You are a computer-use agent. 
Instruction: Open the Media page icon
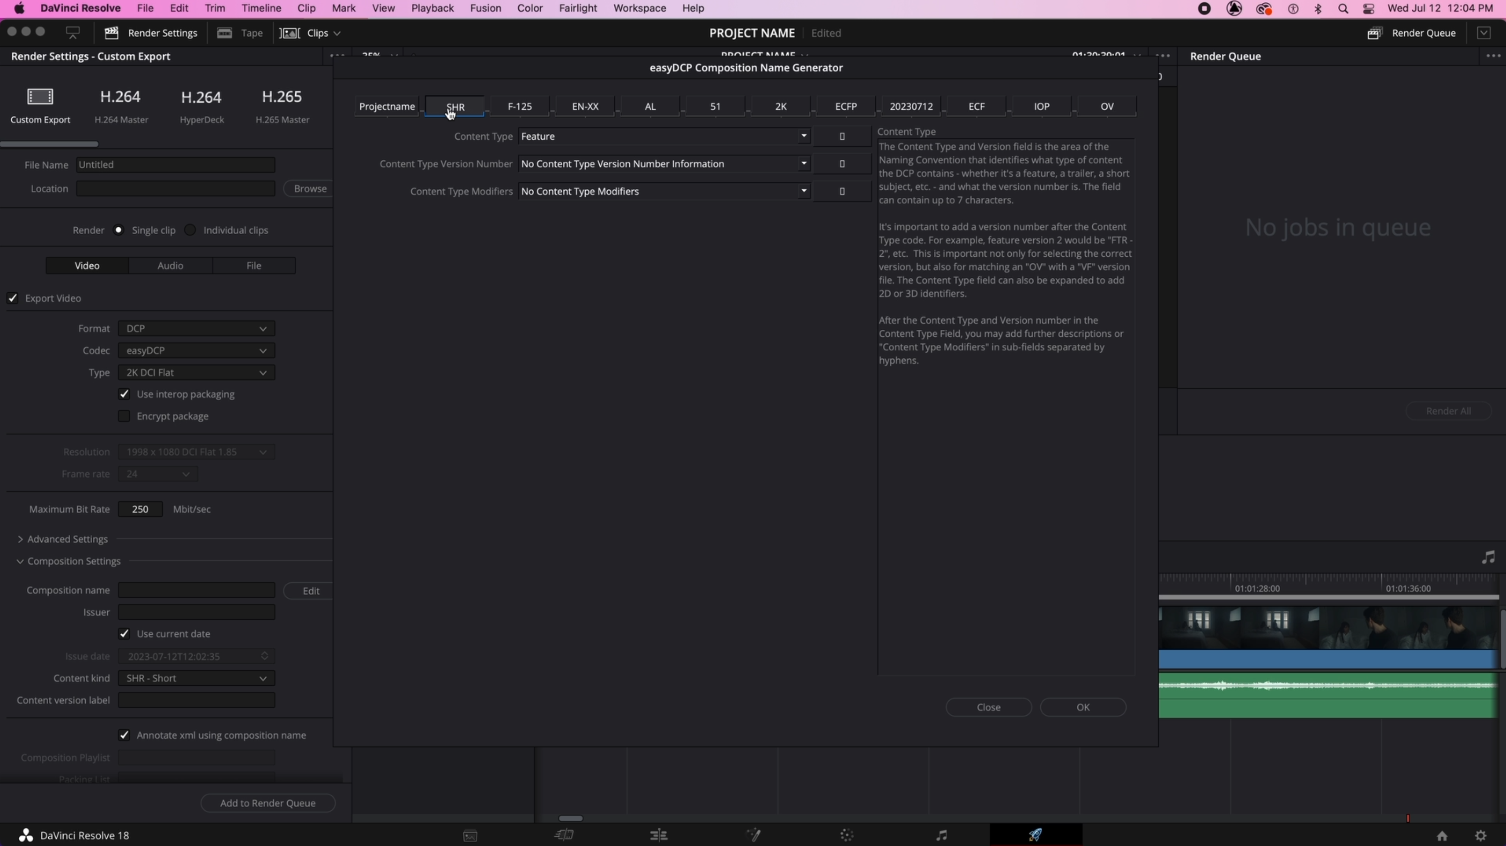click(470, 836)
